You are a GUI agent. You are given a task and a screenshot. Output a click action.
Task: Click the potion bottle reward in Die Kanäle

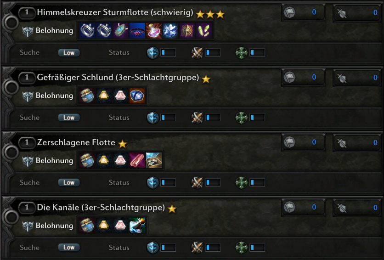point(137,226)
